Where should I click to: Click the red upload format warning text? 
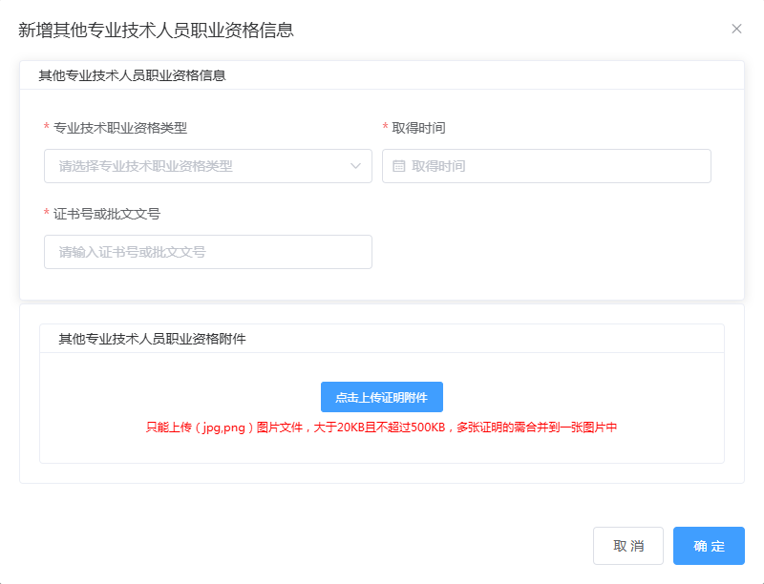click(382, 428)
